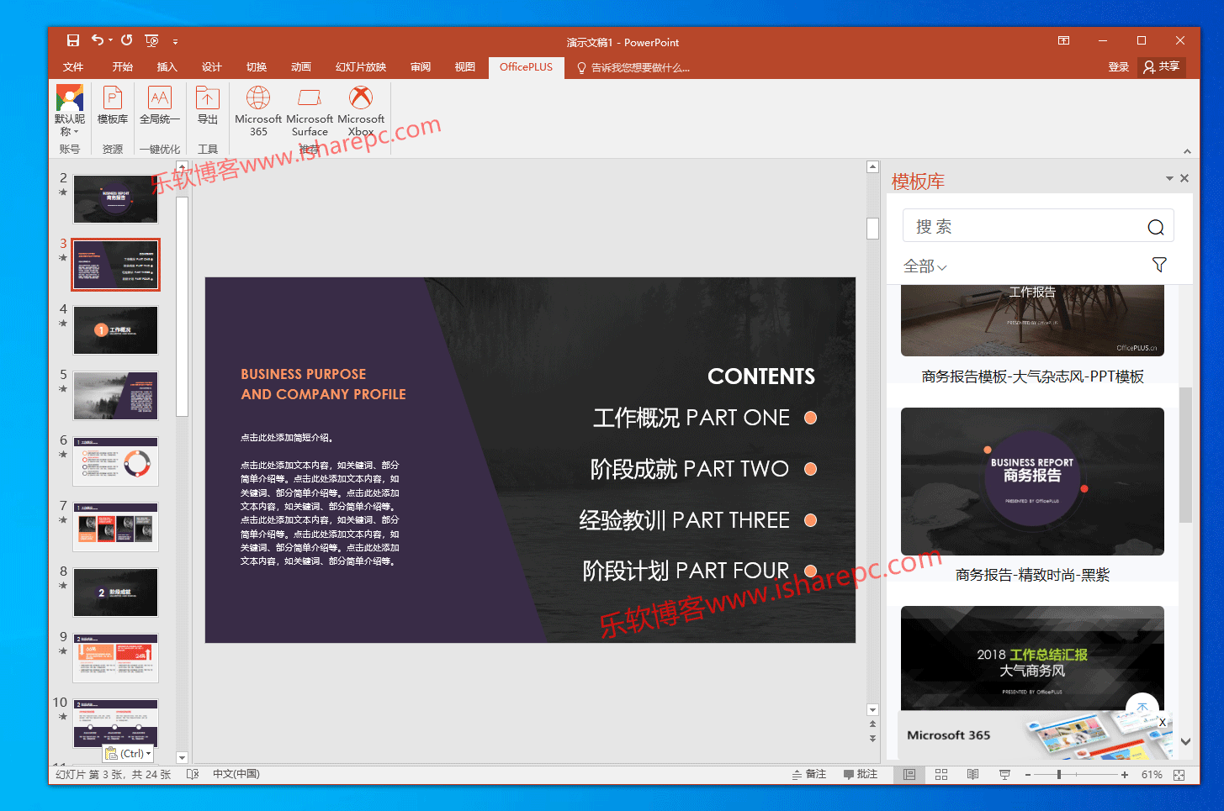This screenshot has width=1224, height=811.
Task: Click the 告诉我您想要做什么 search box
Action: (x=633, y=68)
